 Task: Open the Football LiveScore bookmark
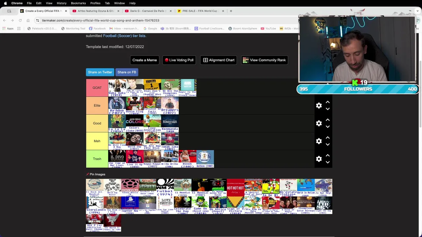(210, 29)
